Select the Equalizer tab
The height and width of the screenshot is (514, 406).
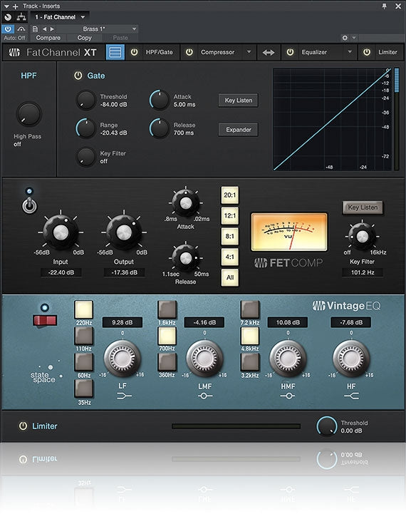[x=314, y=52]
